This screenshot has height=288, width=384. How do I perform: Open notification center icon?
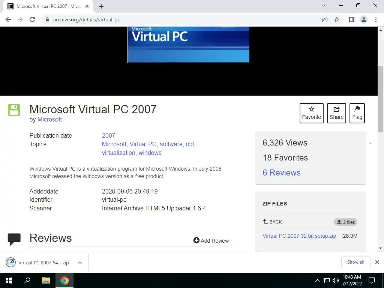click(x=372, y=280)
